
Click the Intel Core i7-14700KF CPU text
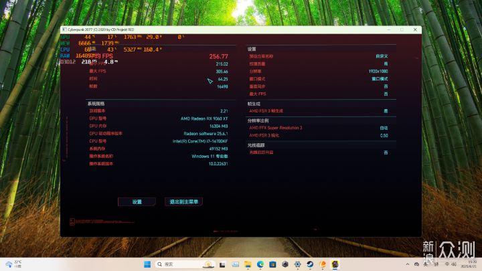pos(200,141)
